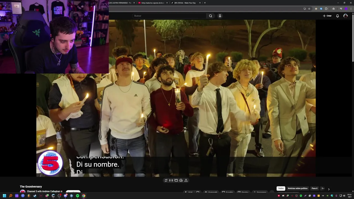Click the Chrome profile avatar icon

[346, 9]
